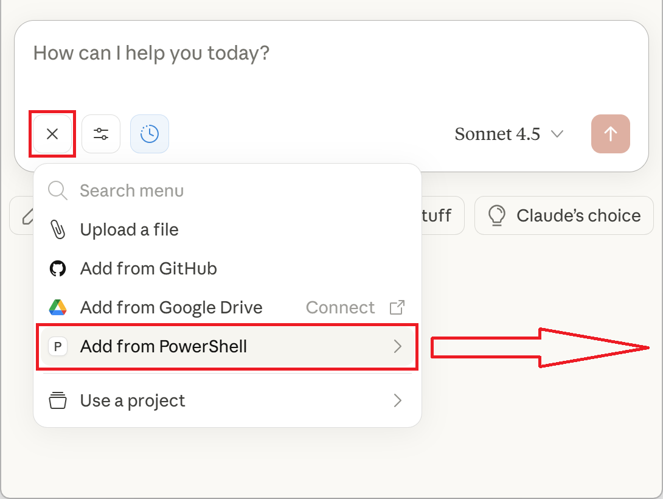Toggle the highlighted extended thinking clock button
This screenshot has width=663, height=499.
click(x=150, y=134)
